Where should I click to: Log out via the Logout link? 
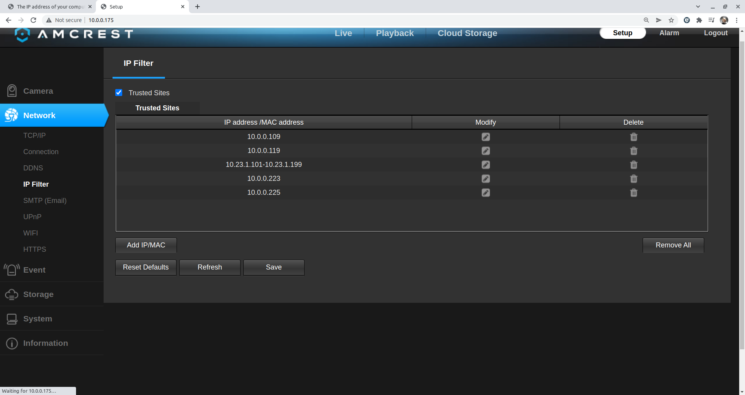716,33
